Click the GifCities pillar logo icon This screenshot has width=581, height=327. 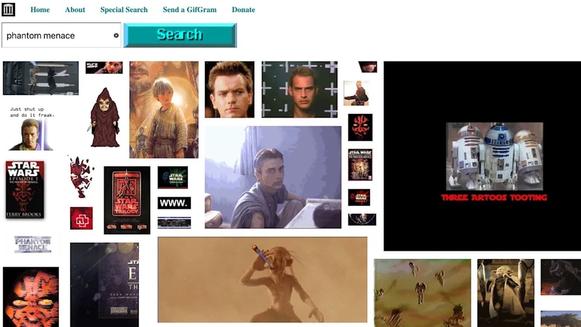[x=8, y=9]
